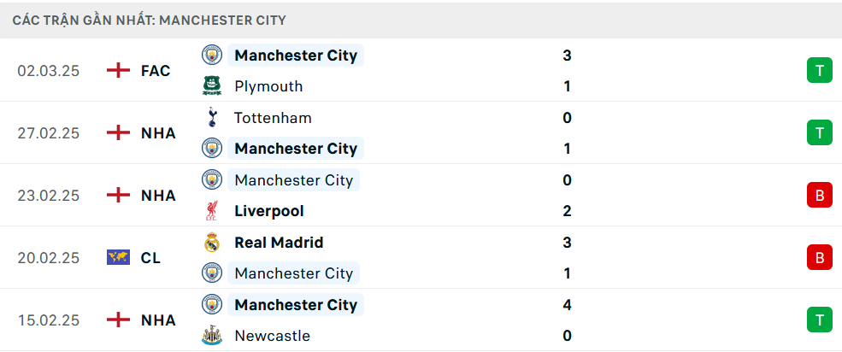Click England flag beside FAC
Viewport: 842px width, 352px height.
click(118, 71)
